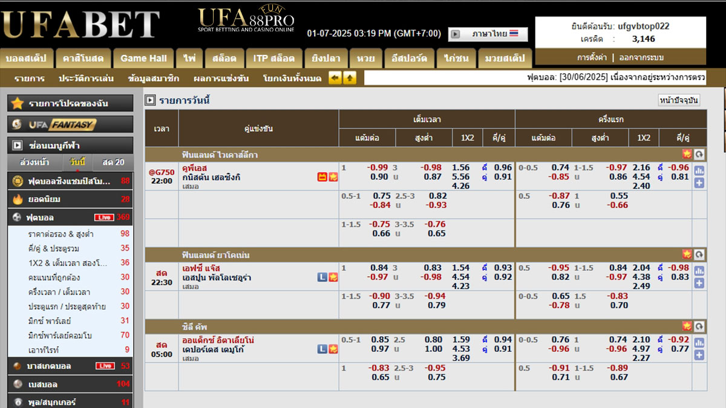Refresh the ชิลี คัพ league odds
This screenshot has width=726, height=408.
point(699,326)
